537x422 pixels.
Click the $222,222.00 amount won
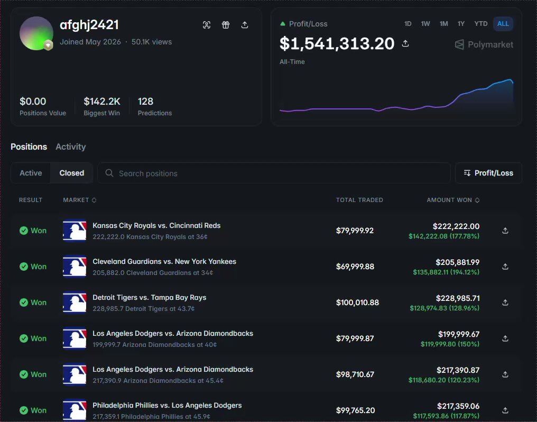(456, 226)
